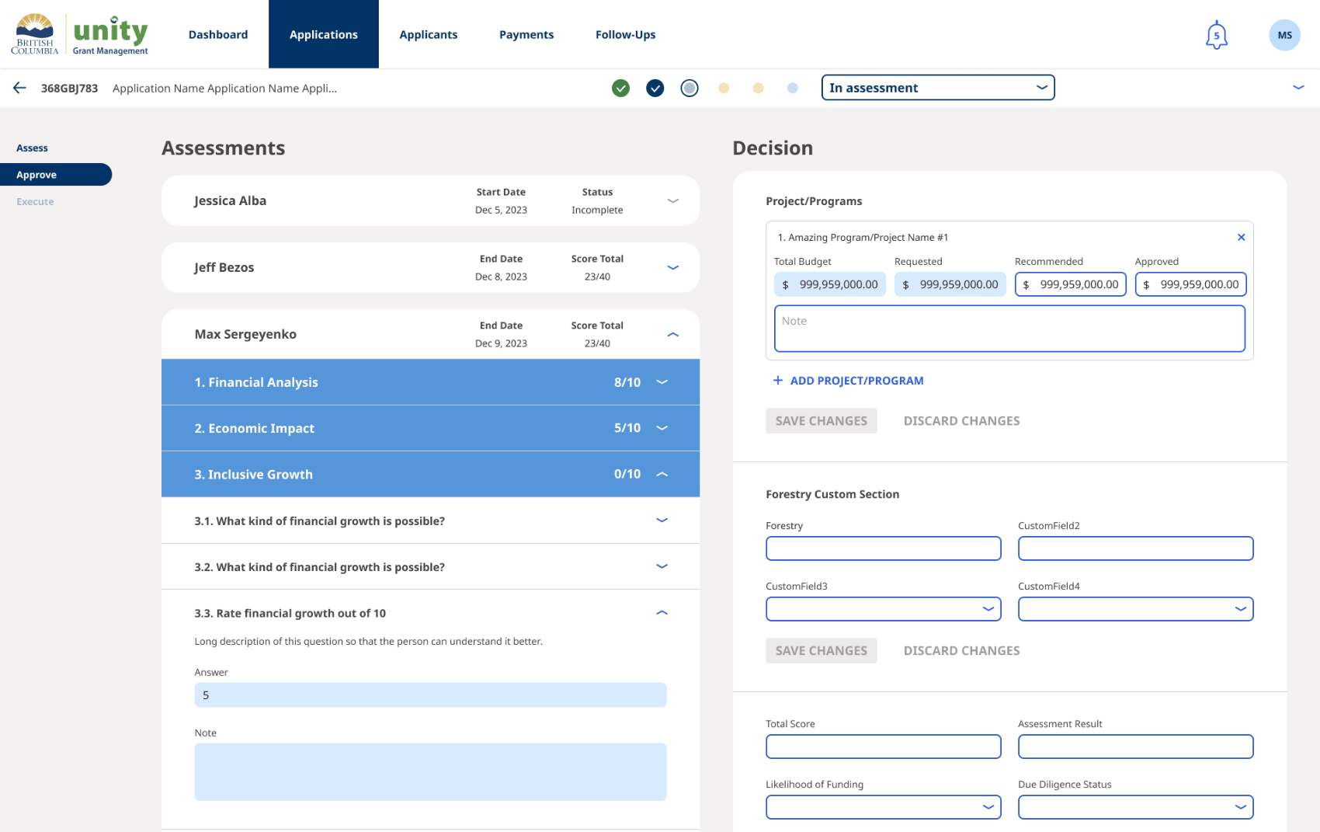Screen dimensions: 1320x832
Task: Expand Jeff Bezos's assessment card
Action: (x=672, y=267)
